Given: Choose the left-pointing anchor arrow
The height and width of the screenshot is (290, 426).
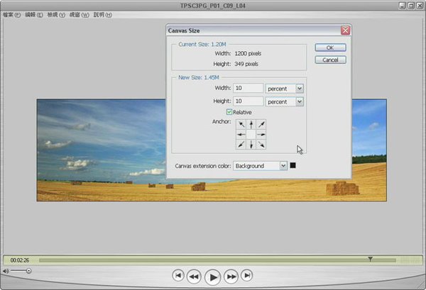Looking at the screenshot, I should 241,134.
